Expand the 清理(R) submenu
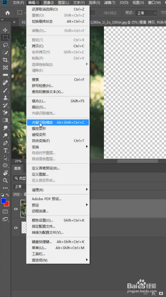The width and height of the screenshot is (166, 297). [58, 190]
